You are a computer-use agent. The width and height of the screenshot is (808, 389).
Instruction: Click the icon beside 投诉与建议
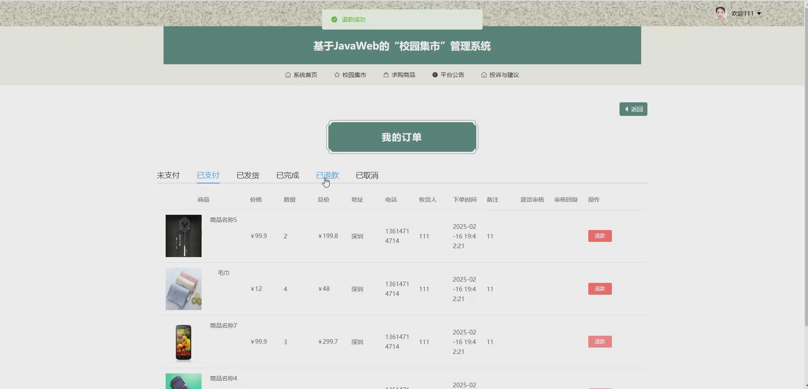tap(483, 75)
